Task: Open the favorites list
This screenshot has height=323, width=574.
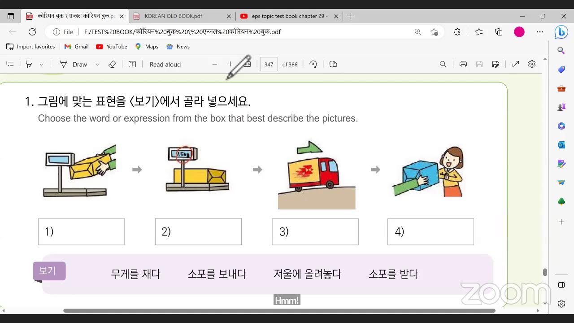Action: click(x=479, y=32)
